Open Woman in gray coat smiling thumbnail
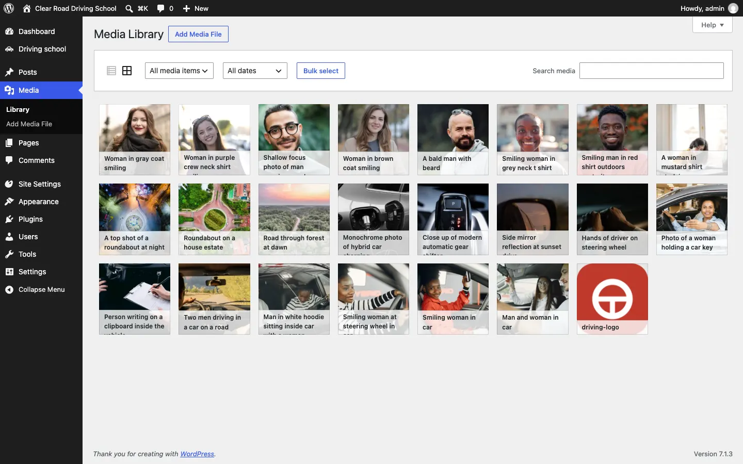 click(x=135, y=140)
